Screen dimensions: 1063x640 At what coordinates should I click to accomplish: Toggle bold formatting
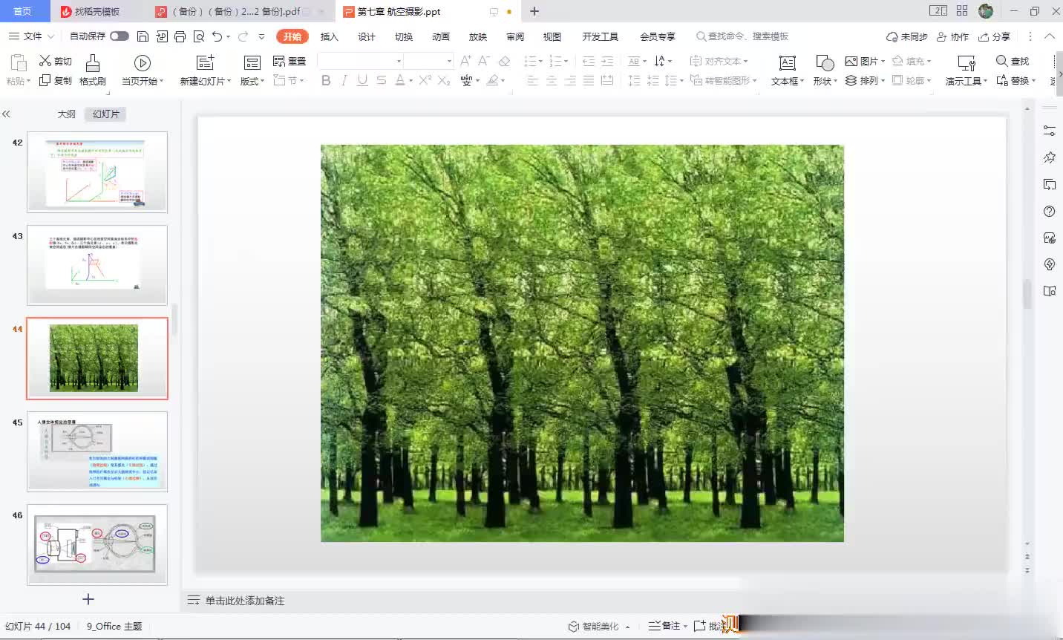point(326,80)
